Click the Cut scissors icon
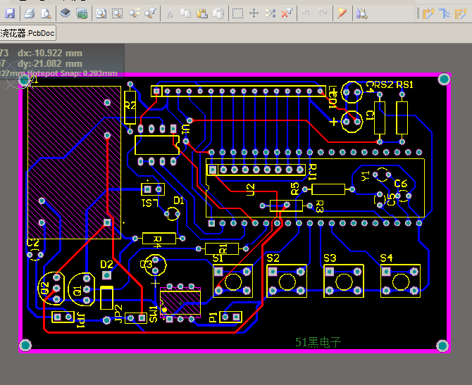Image resolution: width=472 pixels, height=385 pixels. coord(170,13)
